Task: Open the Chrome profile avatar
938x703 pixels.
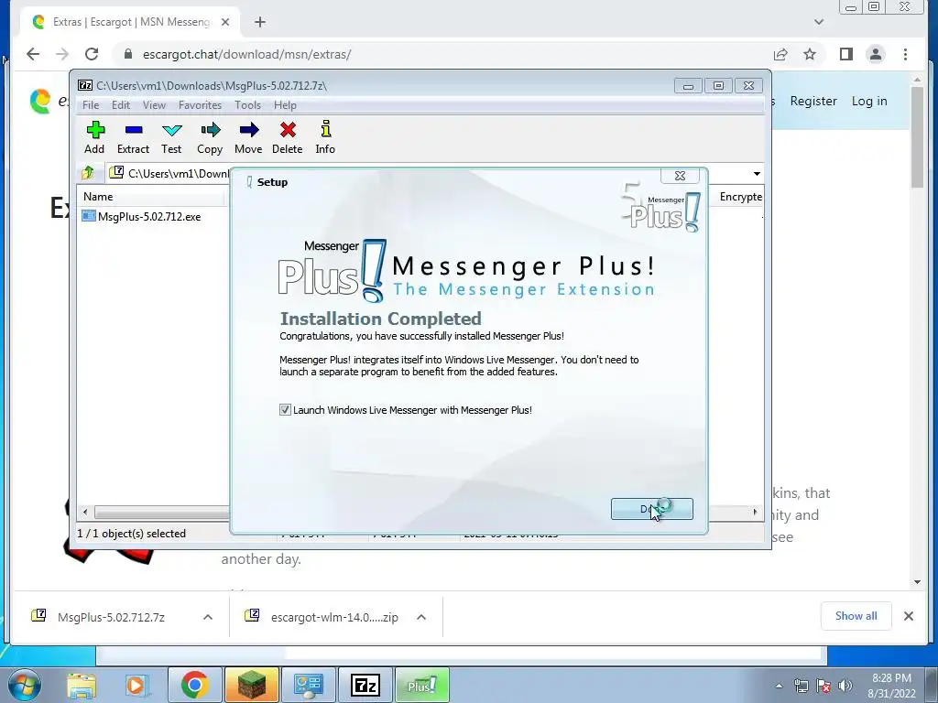Action: [875, 54]
